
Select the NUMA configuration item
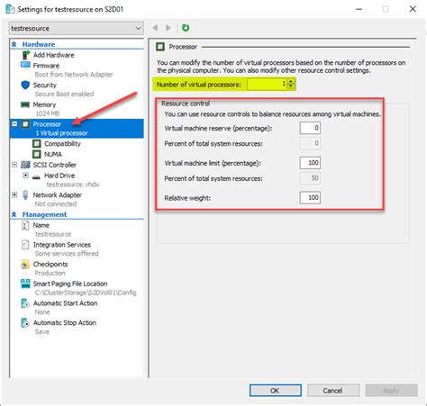click(x=53, y=154)
